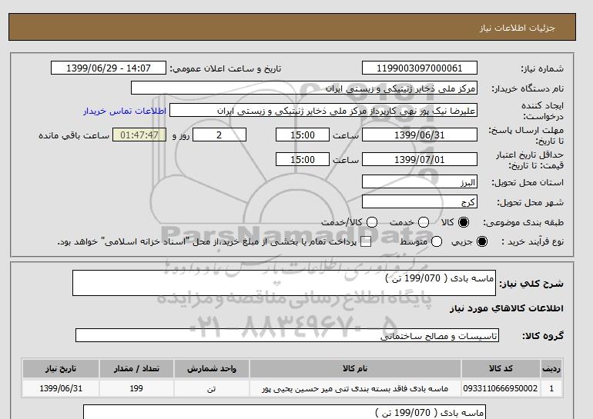Click the واحد شمارش column header
Image resolution: width=593 pixels, height=419 pixels.
tap(212, 369)
